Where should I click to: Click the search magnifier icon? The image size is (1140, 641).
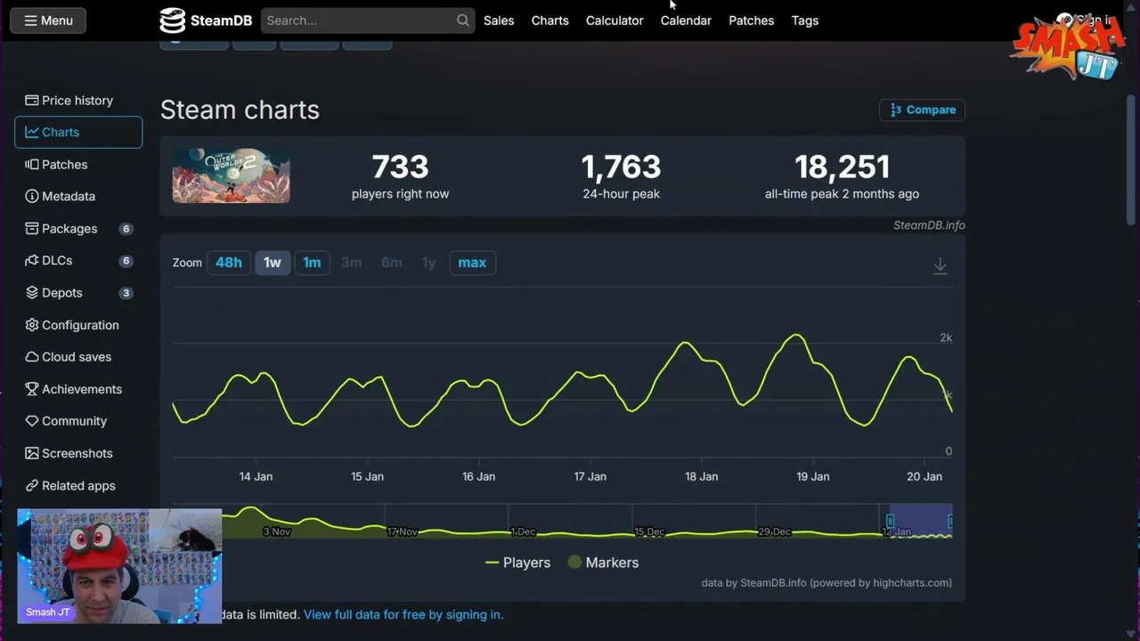[463, 20]
